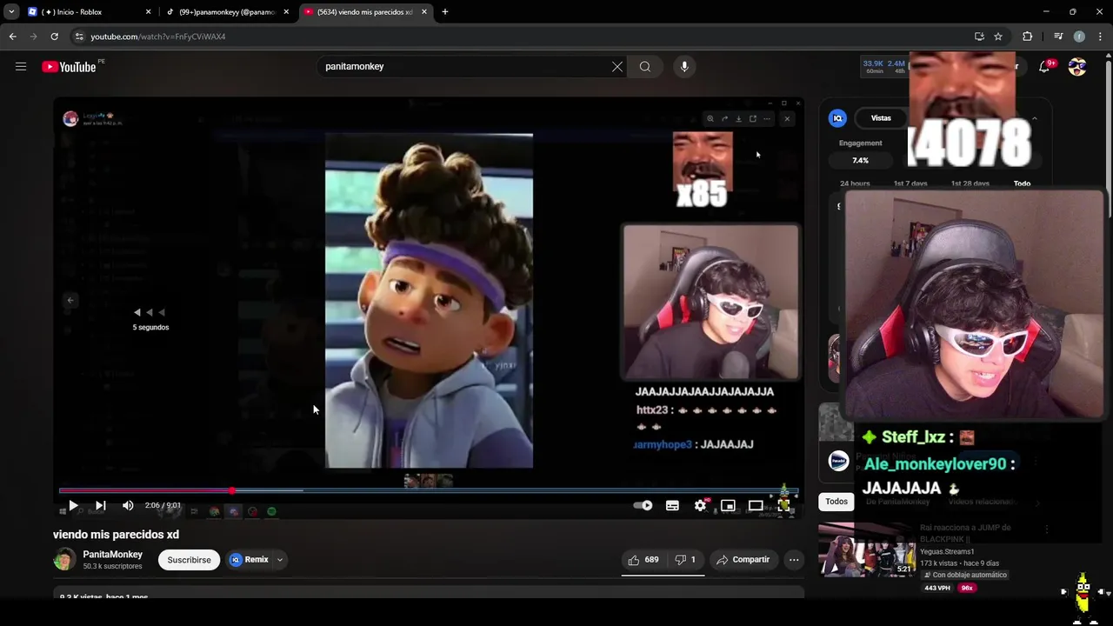Skip to the next video

tap(101, 505)
